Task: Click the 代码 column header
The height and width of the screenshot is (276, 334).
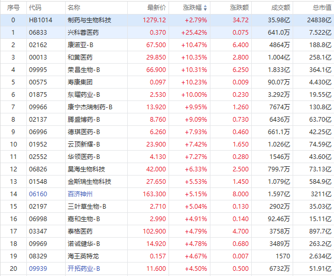Action: [35, 8]
